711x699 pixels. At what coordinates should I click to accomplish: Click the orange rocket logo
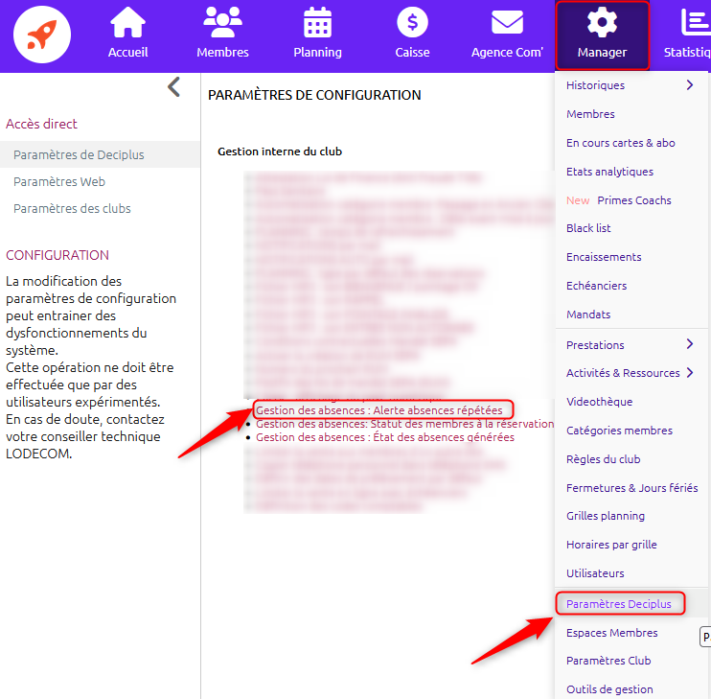coord(42,35)
